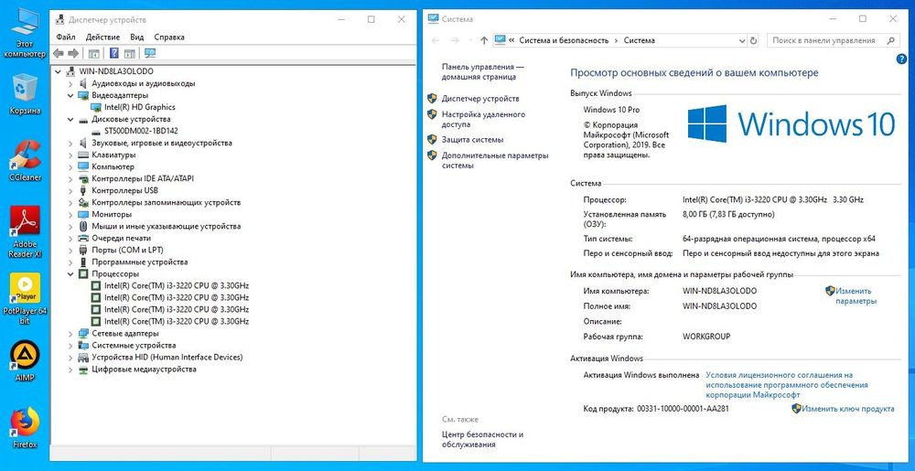Select Программные устройства tree item
The width and height of the screenshot is (915, 471).
(140, 262)
